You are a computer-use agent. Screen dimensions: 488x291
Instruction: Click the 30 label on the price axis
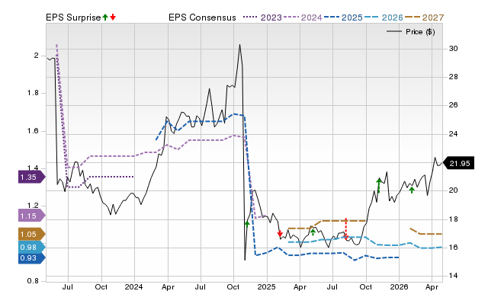(453, 49)
